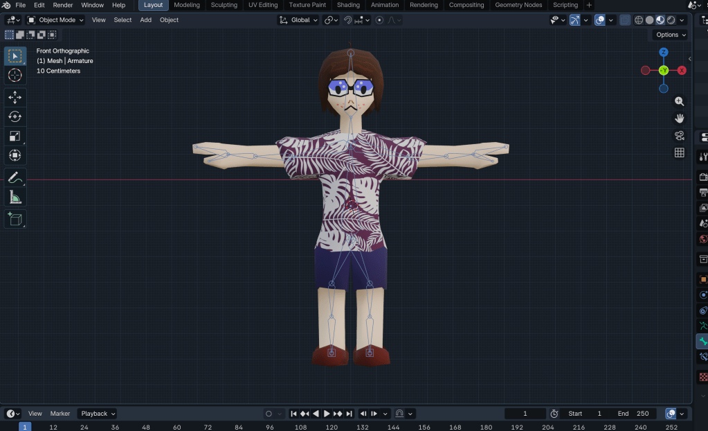Click the Add Cube tool
Screen dimensions: 708x431
pos(15,219)
